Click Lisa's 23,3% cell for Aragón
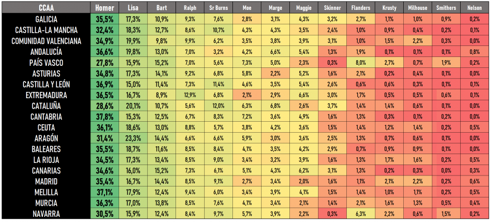 tap(133, 138)
